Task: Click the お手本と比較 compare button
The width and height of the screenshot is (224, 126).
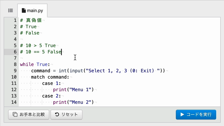Action: coord(29,114)
